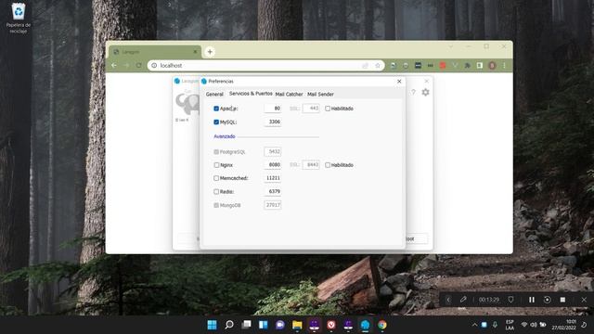
Task: Stop the screen recording
Action: [x=563, y=300]
